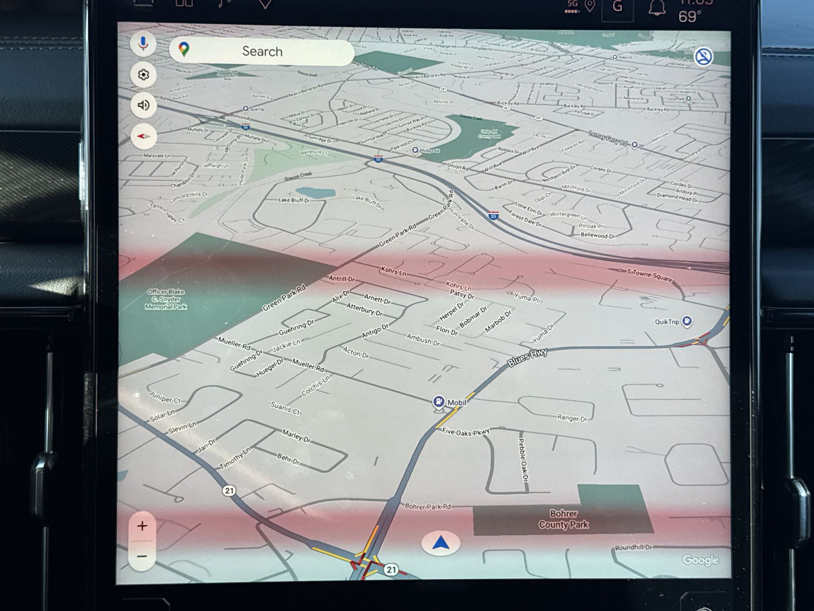Tap the Route 21 shield at bottom intersection
The height and width of the screenshot is (611, 814).
391,570
